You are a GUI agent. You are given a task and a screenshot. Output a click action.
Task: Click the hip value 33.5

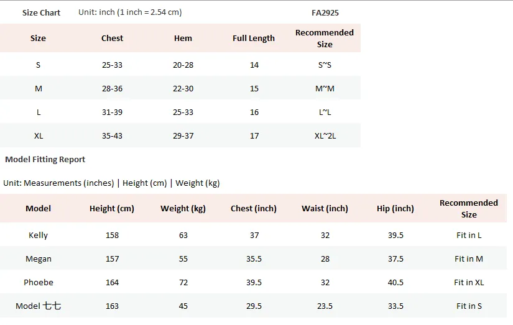[x=395, y=306]
